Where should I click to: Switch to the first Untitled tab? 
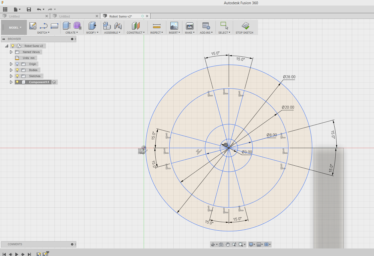pos(25,16)
